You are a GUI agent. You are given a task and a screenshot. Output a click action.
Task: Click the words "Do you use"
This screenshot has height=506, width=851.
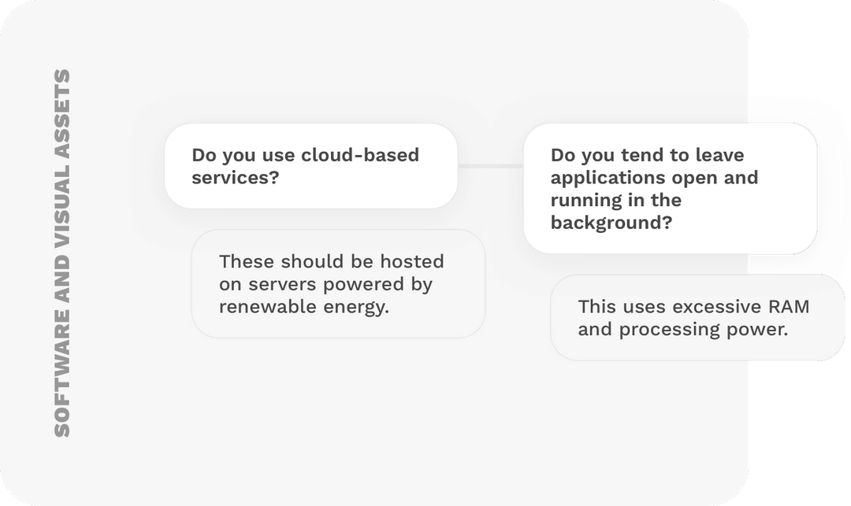(243, 155)
